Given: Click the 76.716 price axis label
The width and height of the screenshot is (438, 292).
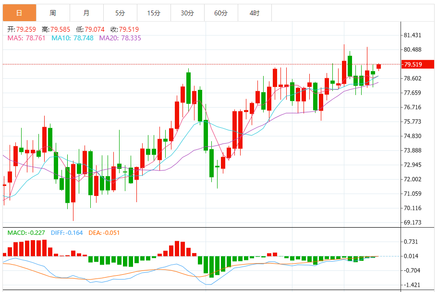Looking at the screenshot, I should (x=413, y=107).
